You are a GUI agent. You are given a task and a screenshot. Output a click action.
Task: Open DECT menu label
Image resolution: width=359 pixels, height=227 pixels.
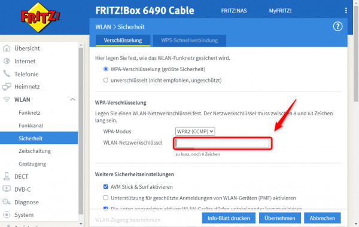tap(22, 176)
